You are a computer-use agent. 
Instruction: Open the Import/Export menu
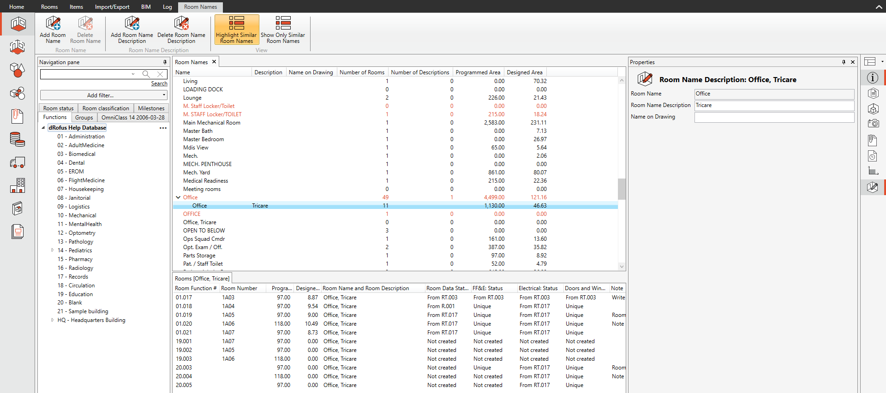click(x=112, y=7)
